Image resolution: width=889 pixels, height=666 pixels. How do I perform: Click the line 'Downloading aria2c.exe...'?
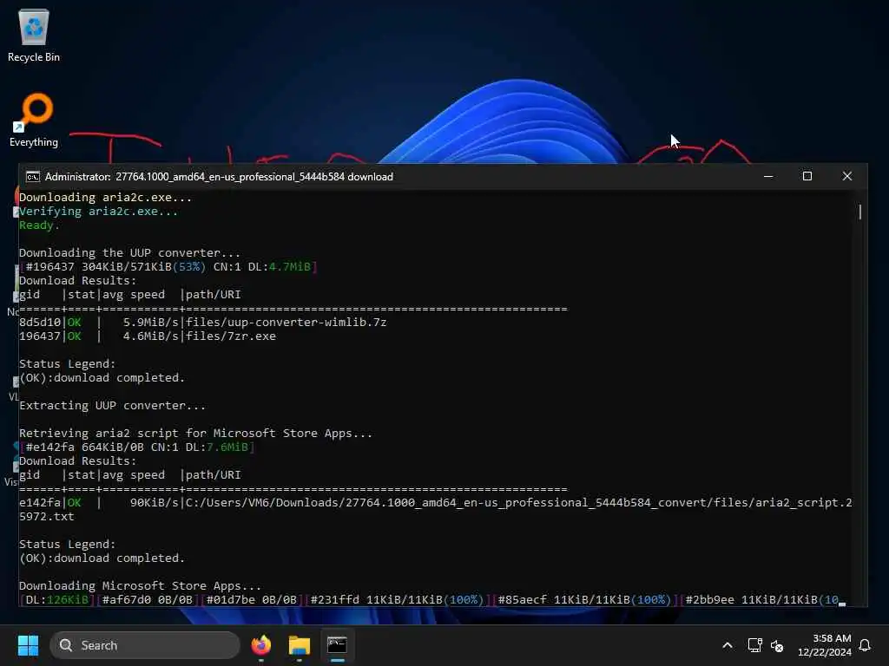coord(105,197)
